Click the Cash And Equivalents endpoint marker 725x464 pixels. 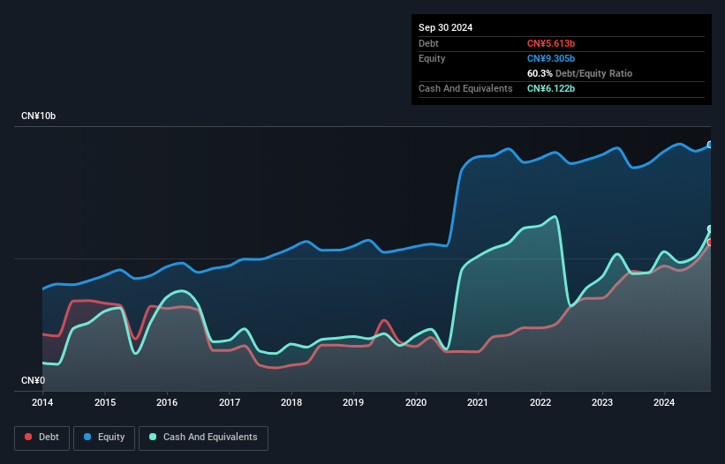[x=710, y=229]
